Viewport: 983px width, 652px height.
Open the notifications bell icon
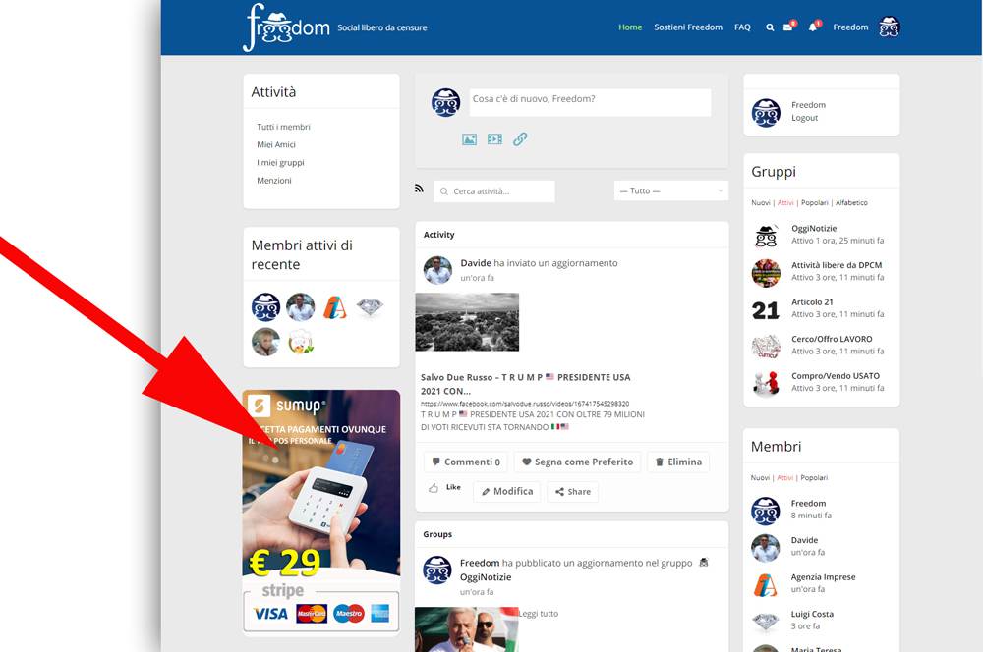click(x=813, y=27)
